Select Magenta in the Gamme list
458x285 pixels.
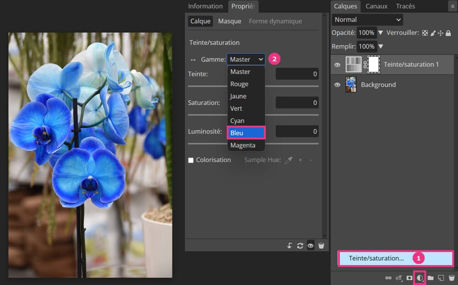[x=246, y=145]
